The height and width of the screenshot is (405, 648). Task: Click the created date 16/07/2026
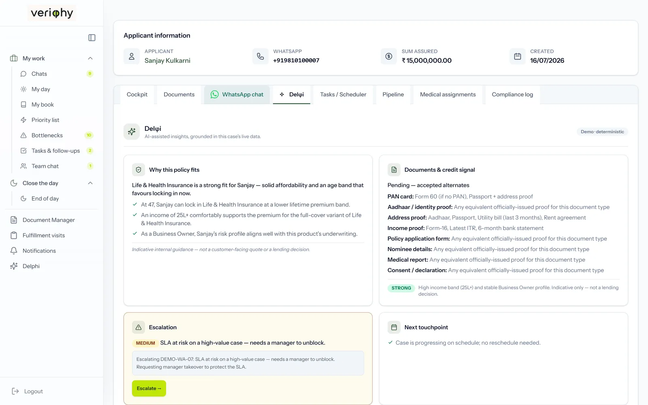click(x=547, y=60)
